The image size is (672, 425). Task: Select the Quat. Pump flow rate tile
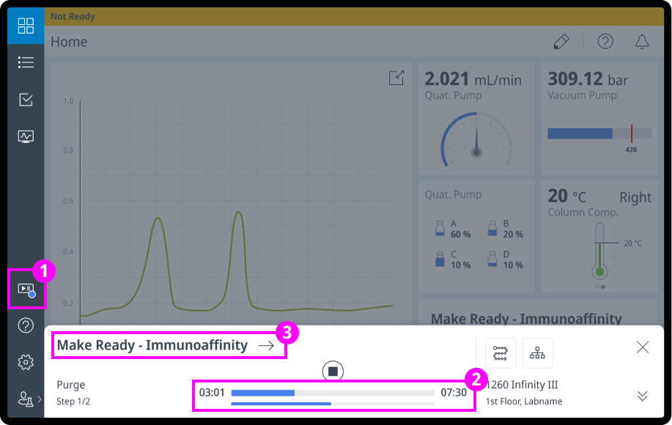pyautogui.click(x=476, y=117)
